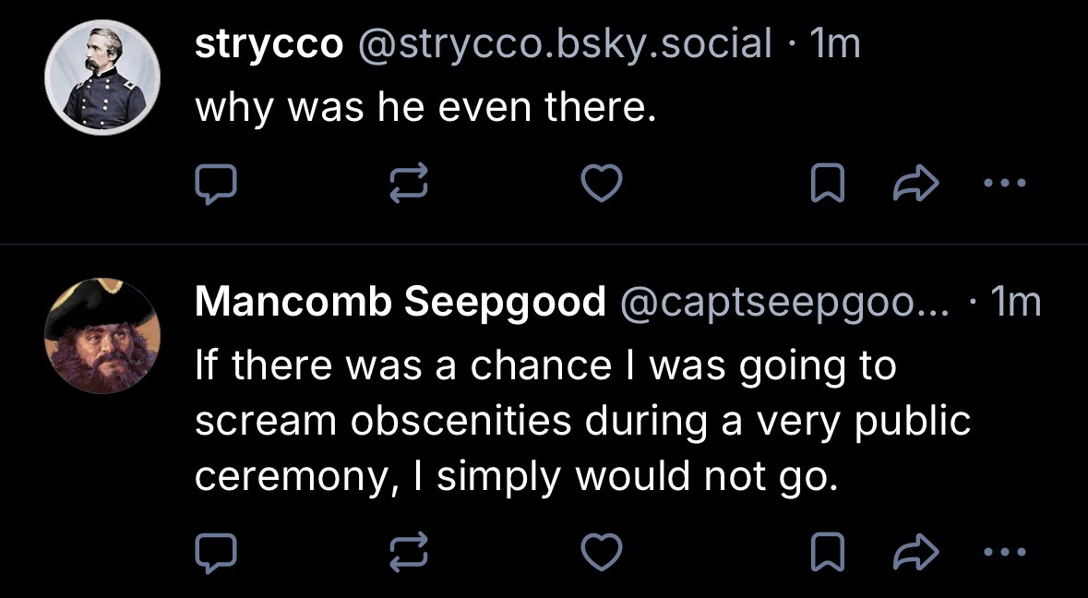Bookmark Mancomb Seepgood's post
1088x598 pixels.
pos(826,553)
